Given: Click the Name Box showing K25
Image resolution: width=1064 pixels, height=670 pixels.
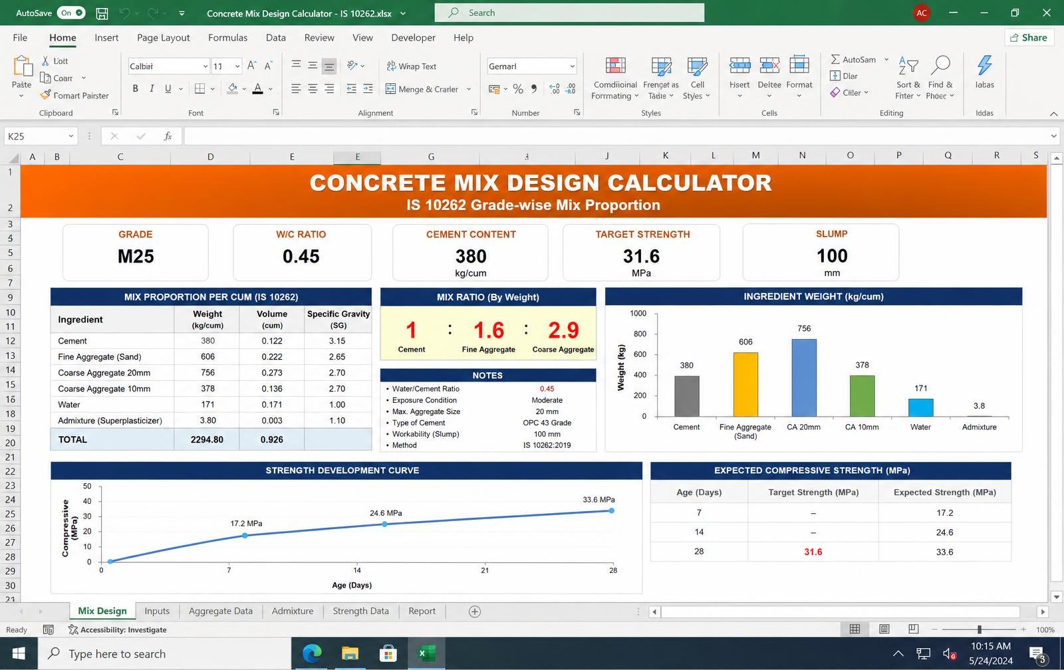Looking at the screenshot, I should click(x=40, y=136).
